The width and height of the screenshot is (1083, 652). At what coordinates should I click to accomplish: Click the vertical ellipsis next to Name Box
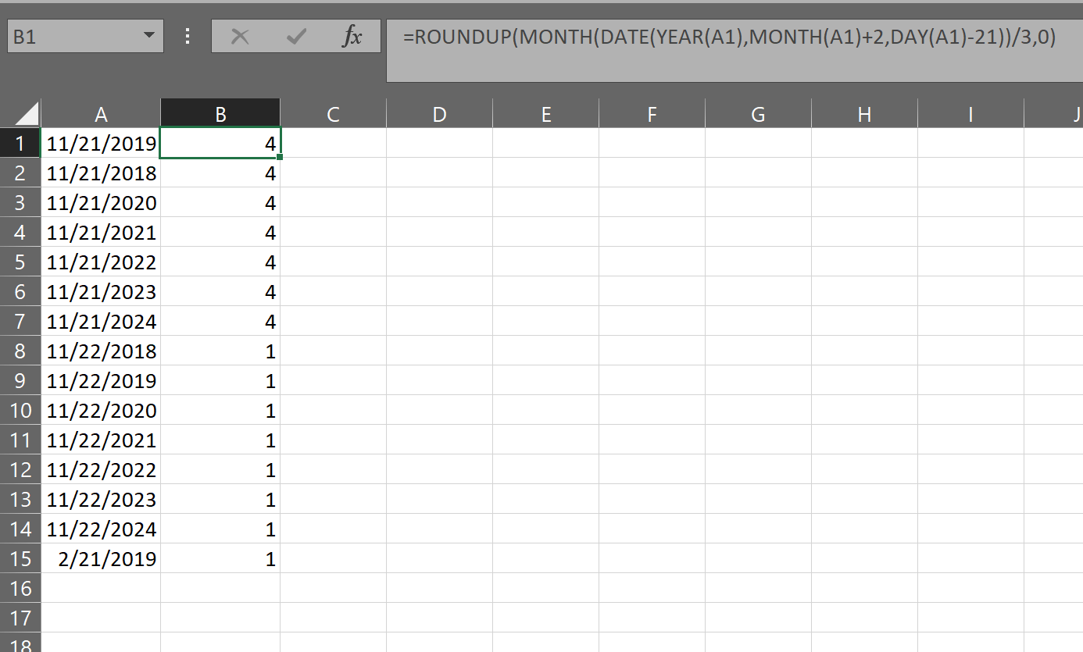tap(187, 35)
